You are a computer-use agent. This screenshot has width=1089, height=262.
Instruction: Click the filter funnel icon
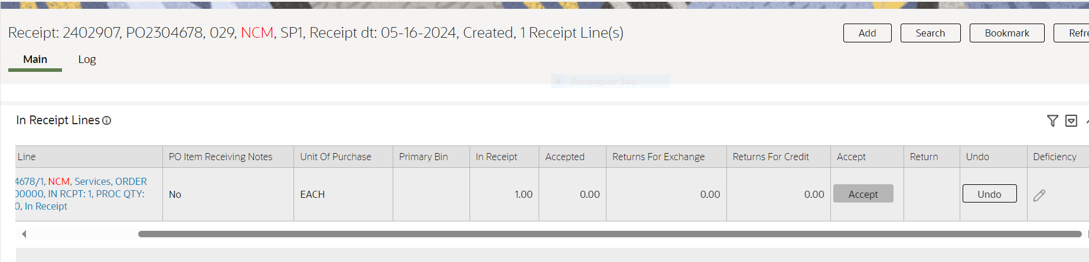click(1052, 121)
